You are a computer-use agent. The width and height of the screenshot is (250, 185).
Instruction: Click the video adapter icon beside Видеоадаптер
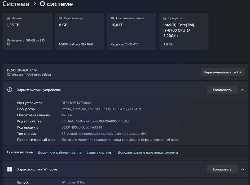tap(61, 18)
